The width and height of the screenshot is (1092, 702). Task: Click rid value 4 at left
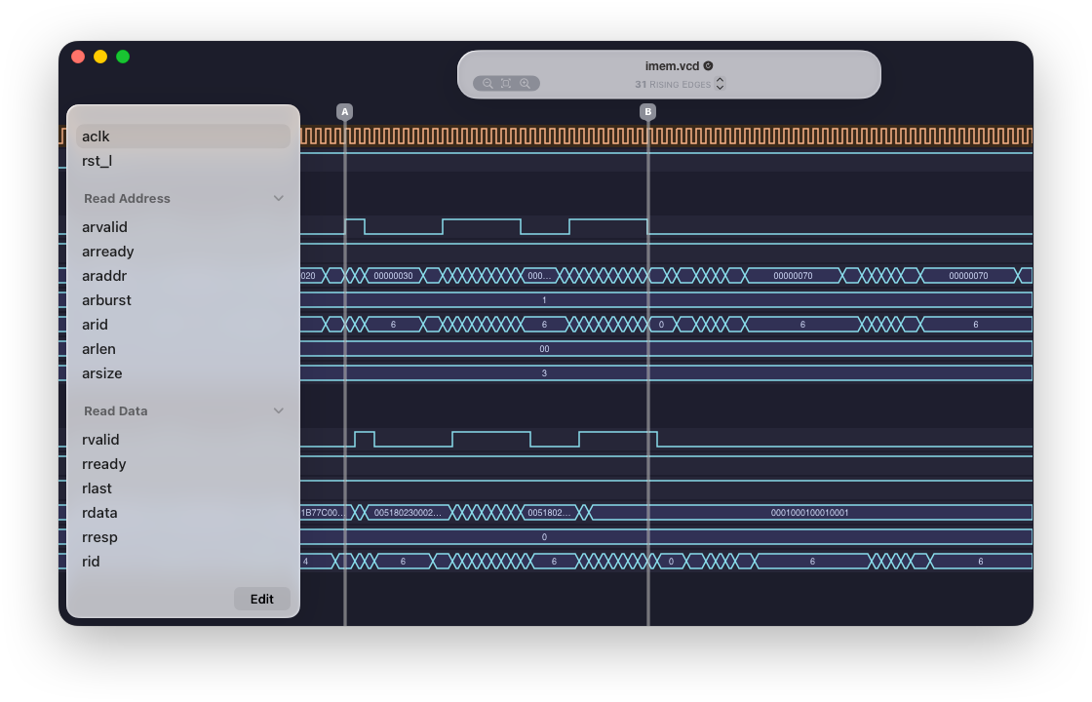(306, 562)
